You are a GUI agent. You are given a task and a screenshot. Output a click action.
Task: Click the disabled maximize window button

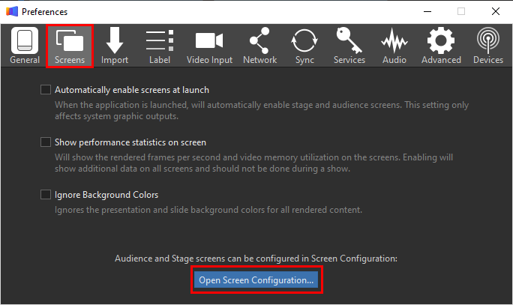(461, 11)
